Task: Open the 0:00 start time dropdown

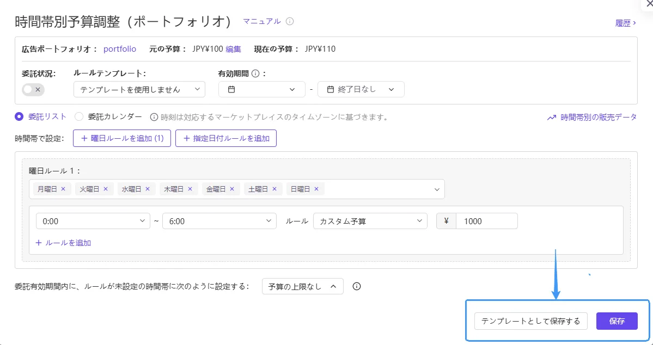Action: (x=93, y=221)
